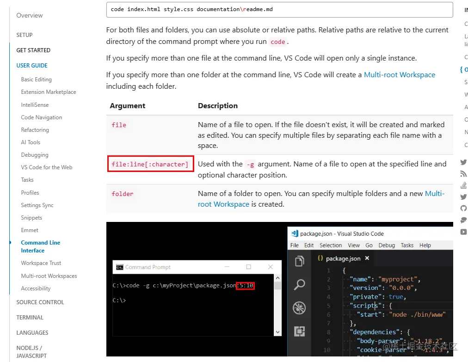Open the File menu in the VS Code screenshot
The image size is (468, 362).
click(294, 245)
